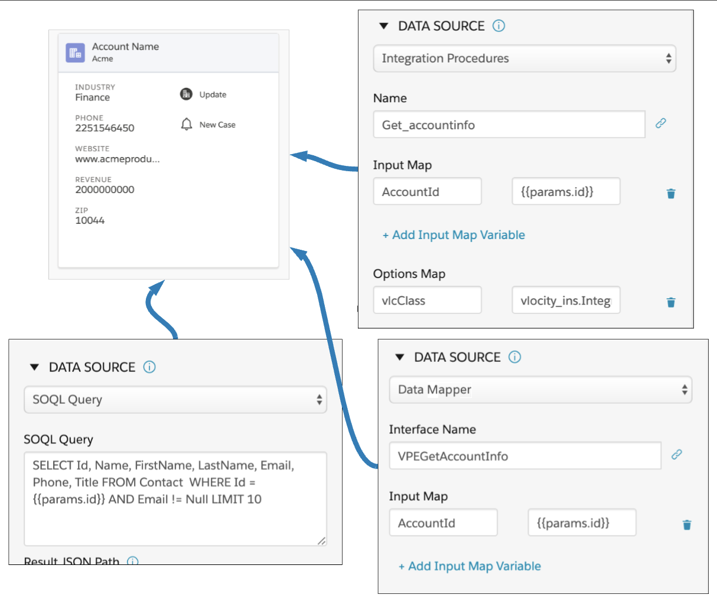This screenshot has height=601, width=717.
Task: Open the Integration Procedures dropdown
Action: click(x=524, y=58)
